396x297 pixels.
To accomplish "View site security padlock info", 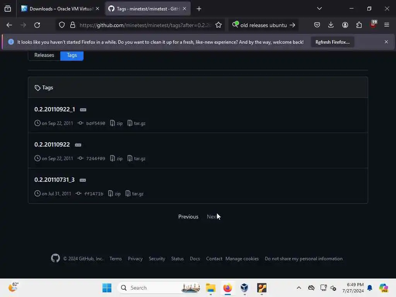I will 73,25.
